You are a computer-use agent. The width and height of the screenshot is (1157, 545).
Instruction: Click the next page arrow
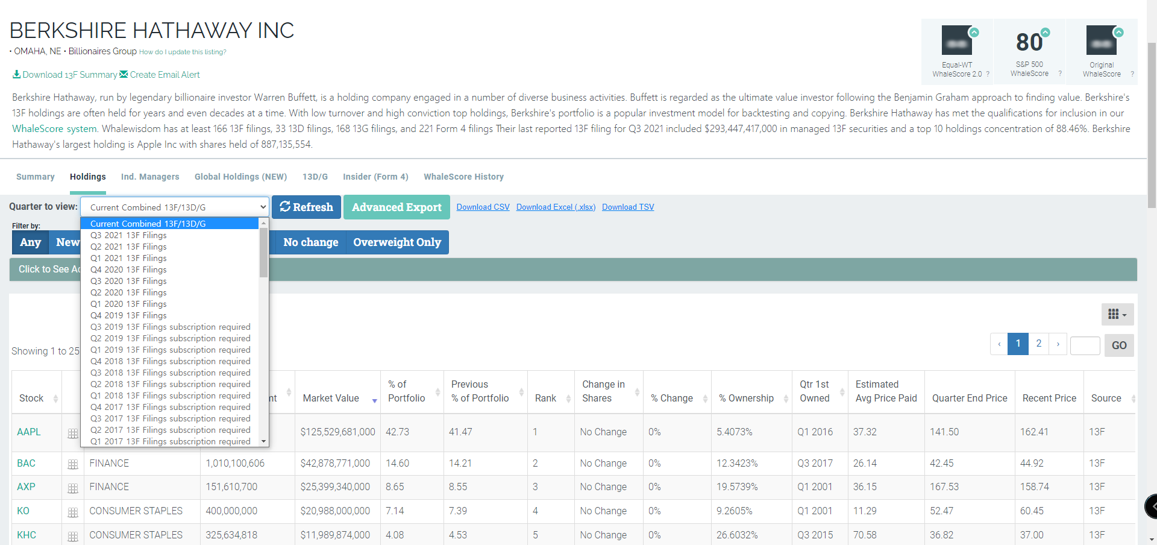(x=1058, y=344)
